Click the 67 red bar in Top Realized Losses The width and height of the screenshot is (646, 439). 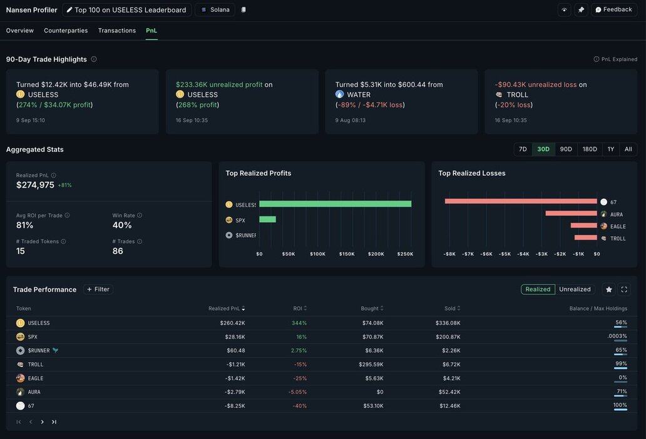pyautogui.click(x=521, y=201)
